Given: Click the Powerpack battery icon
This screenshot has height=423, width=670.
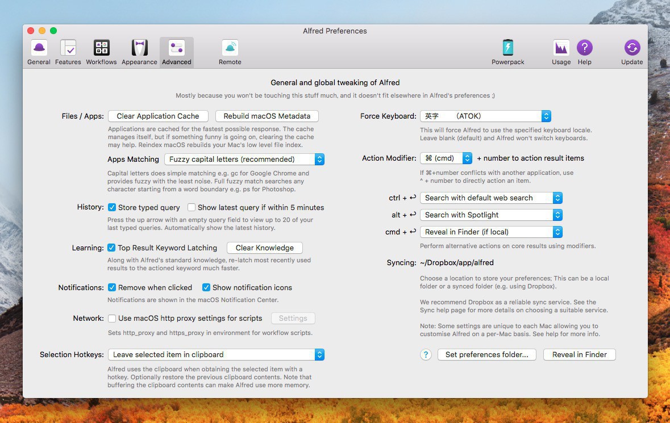Looking at the screenshot, I should 507,48.
